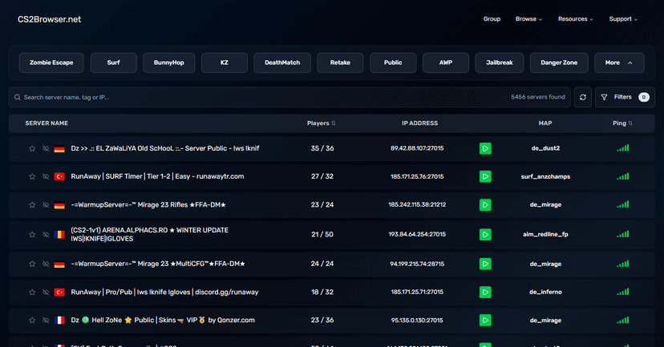Refresh the server list

(x=583, y=97)
